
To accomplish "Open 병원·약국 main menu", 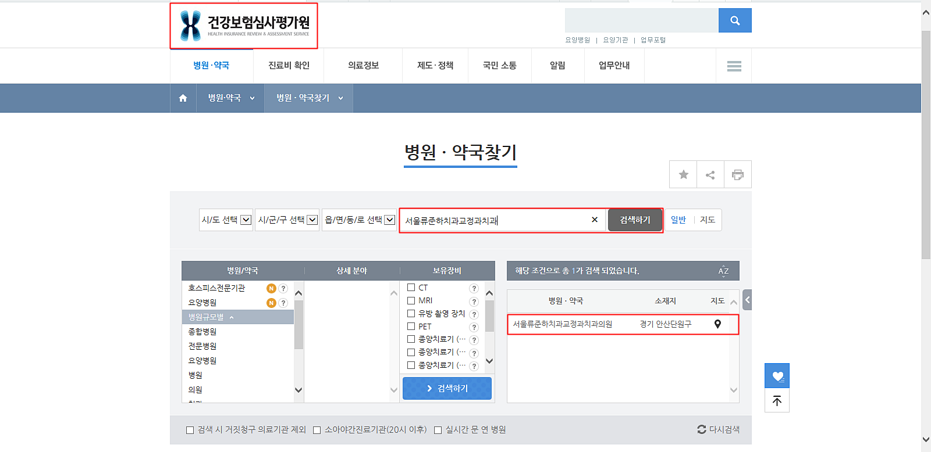I will [x=211, y=66].
